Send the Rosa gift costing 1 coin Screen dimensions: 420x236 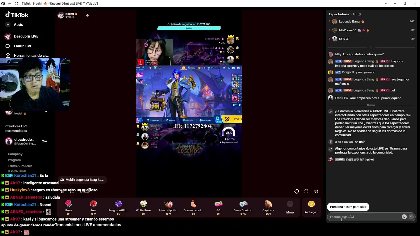click(x=68, y=207)
